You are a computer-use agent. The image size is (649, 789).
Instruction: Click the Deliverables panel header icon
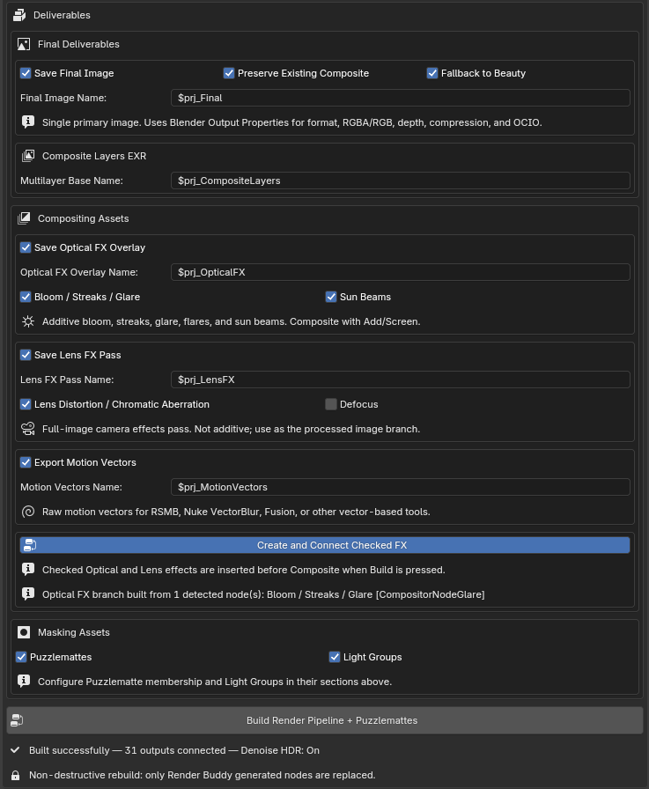[19, 15]
